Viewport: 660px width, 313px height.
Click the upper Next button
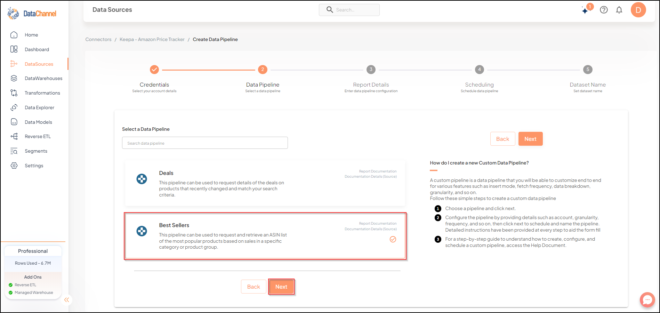pos(530,139)
